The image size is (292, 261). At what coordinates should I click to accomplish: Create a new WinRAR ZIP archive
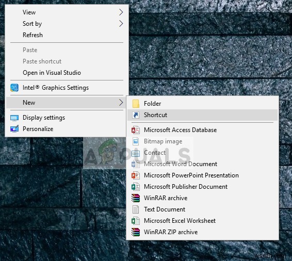(203, 232)
